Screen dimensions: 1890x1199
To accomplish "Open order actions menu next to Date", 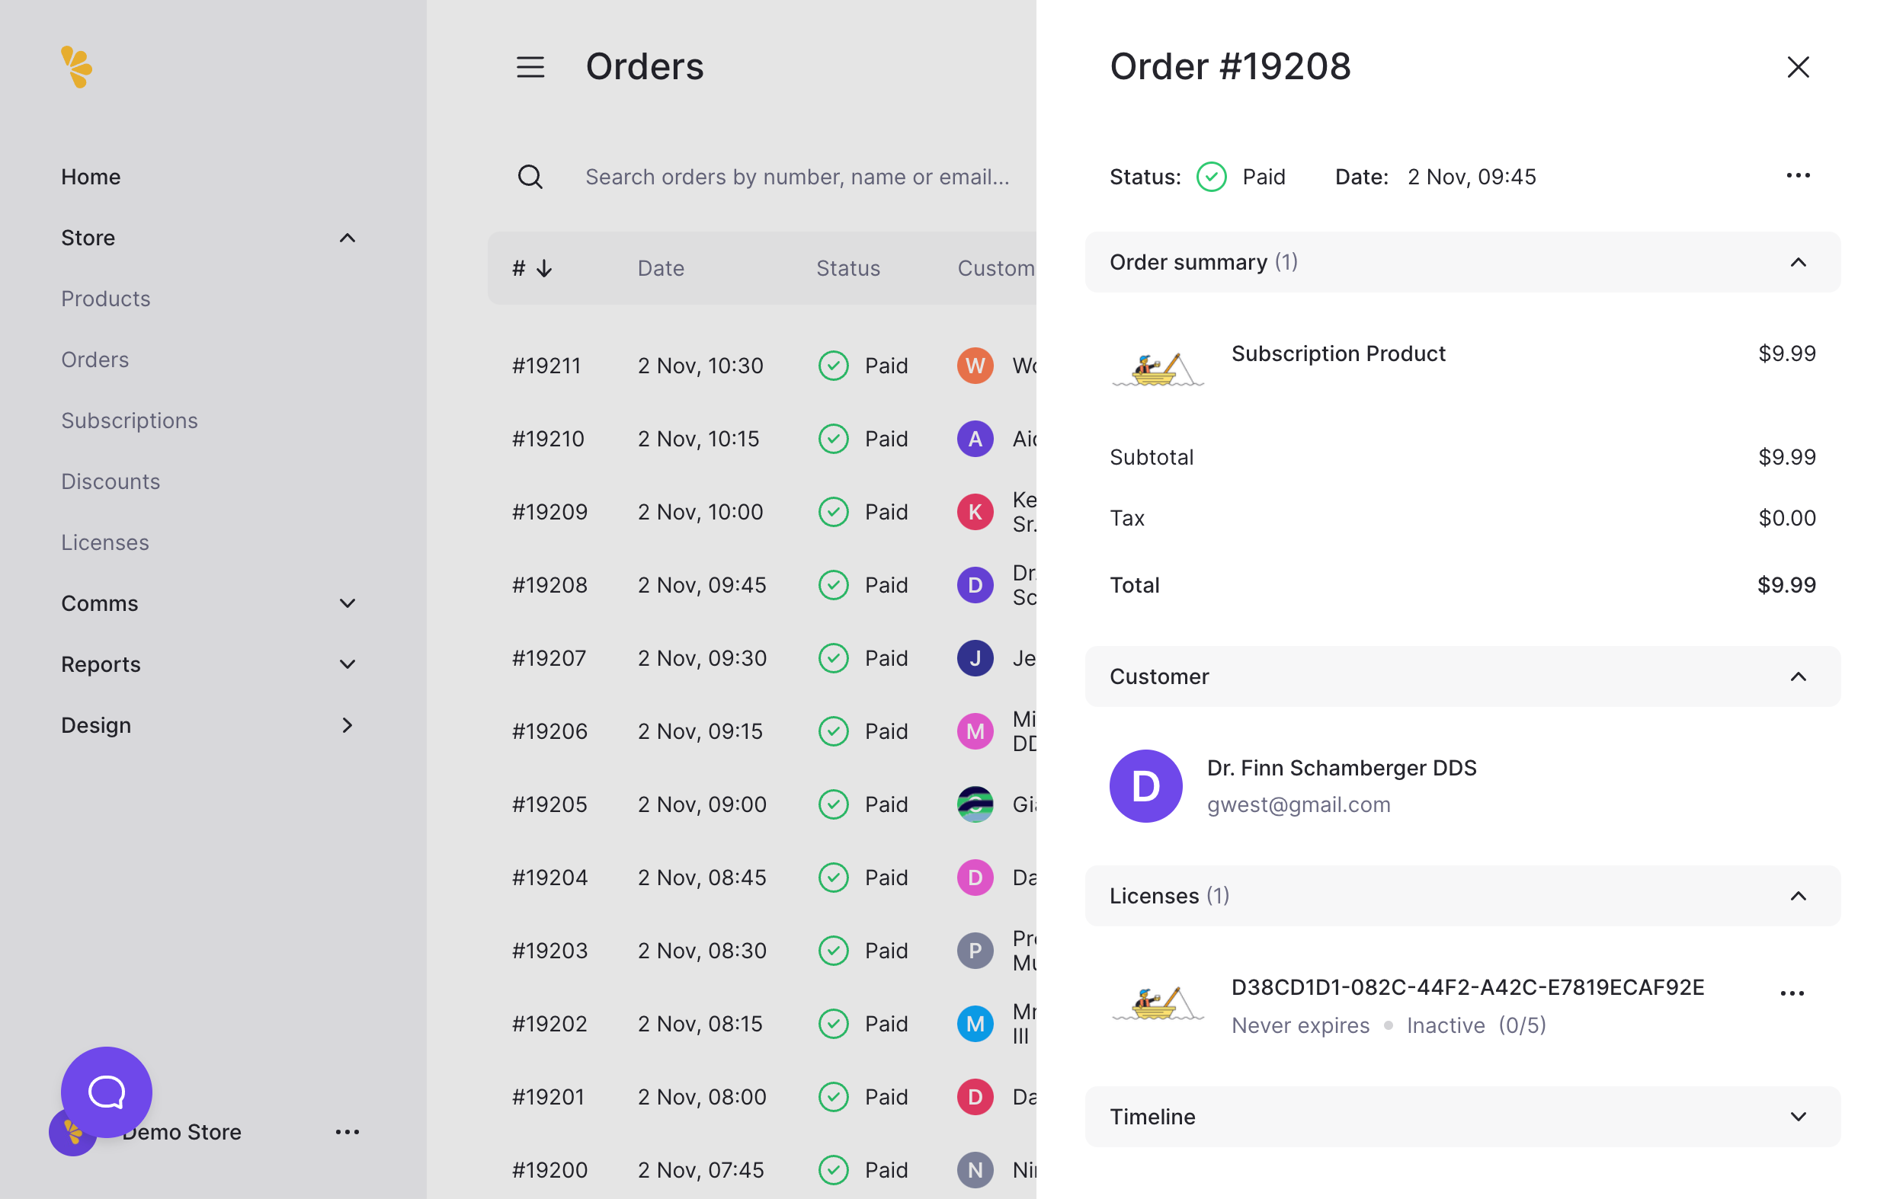I will point(1797,175).
